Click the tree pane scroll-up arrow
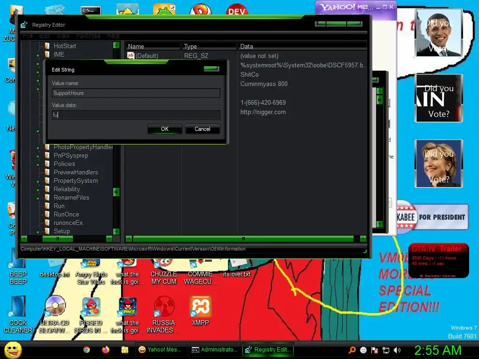 [x=116, y=45]
